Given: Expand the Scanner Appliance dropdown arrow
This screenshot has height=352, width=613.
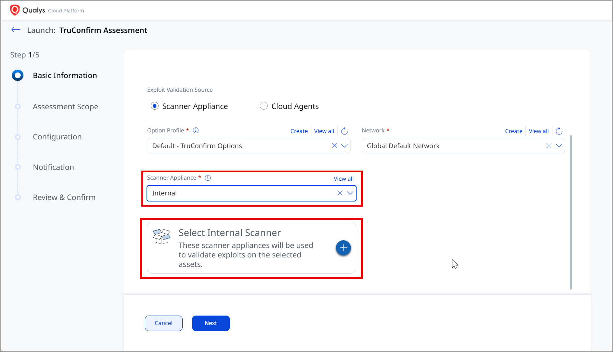Looking at the screenshot, I should [350, 193].
